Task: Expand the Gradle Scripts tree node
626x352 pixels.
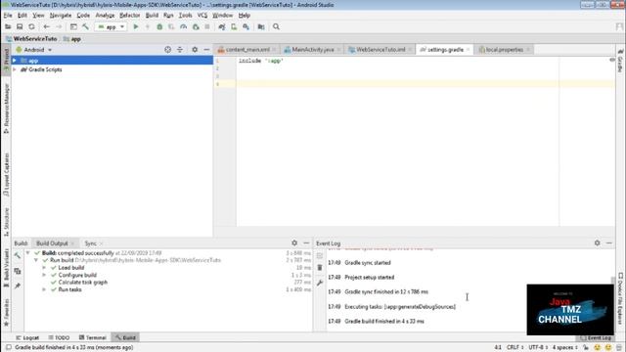Action: [15, 69]
